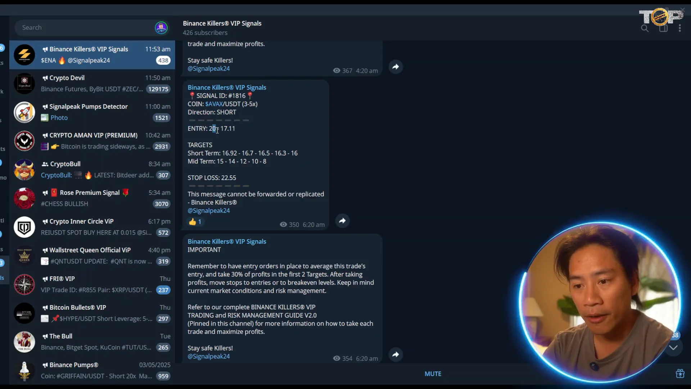Click Short Term targets line
Image resolution: width=691 pixels, height=389 pixels.
(243, 153)
